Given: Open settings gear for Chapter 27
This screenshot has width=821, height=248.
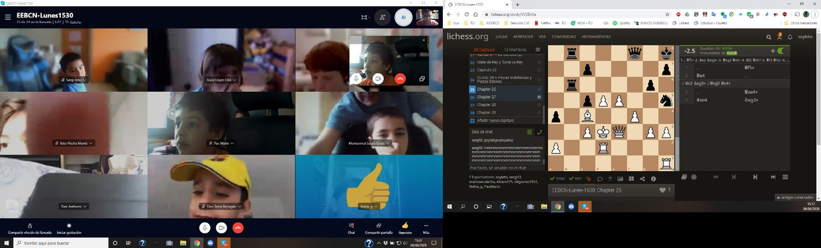Looking at the screenshot, I should (x=540, y=97).
